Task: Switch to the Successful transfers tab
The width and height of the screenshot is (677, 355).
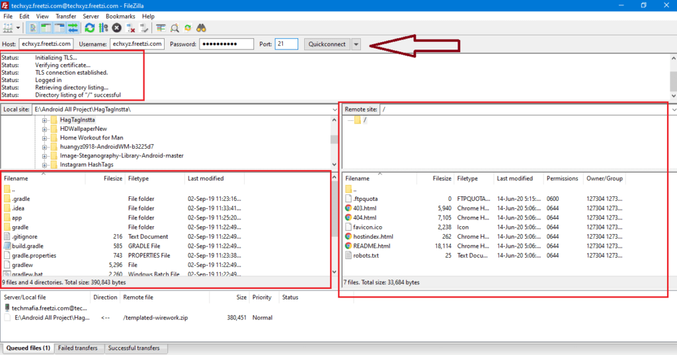Action: pos(134,348)
